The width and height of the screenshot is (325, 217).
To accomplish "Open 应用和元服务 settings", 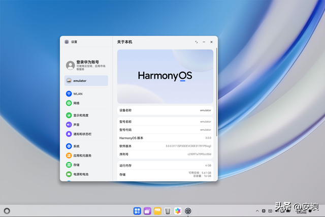I will (x=86, y=156).
